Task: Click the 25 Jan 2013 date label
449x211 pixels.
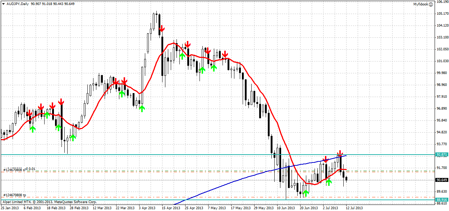Action: point(10,208)
